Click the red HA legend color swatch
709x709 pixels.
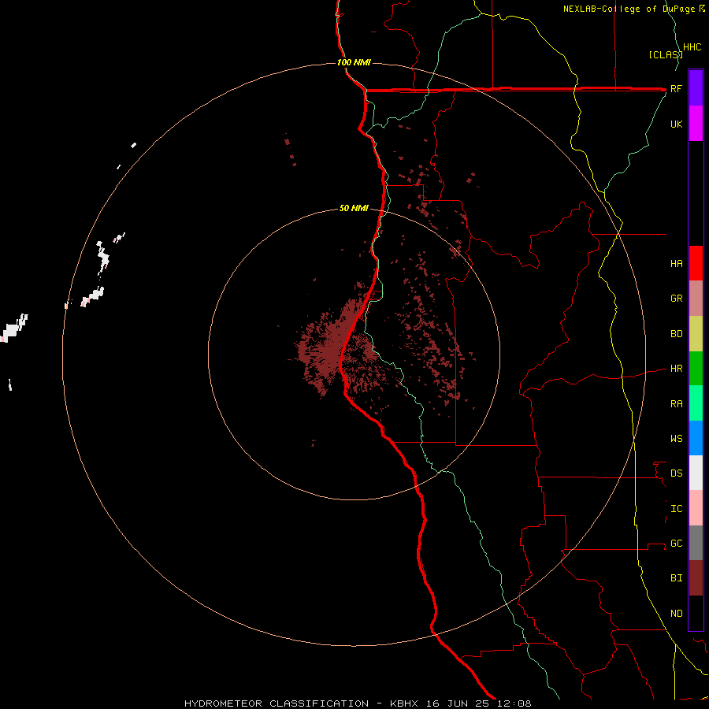(x=696, y=263)
